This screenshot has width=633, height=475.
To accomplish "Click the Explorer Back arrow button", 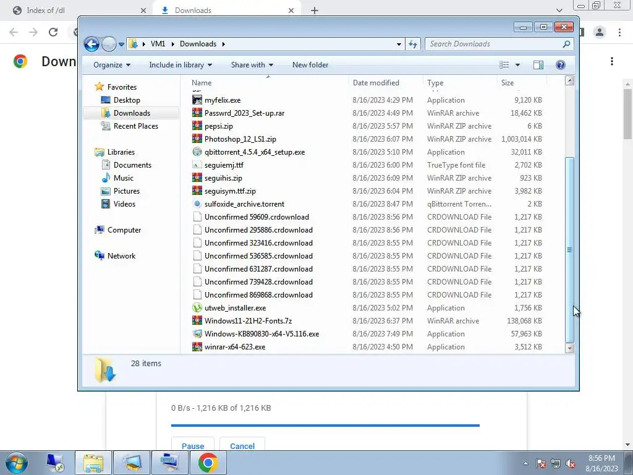I will pyautogui.click(x=91, y=44).
